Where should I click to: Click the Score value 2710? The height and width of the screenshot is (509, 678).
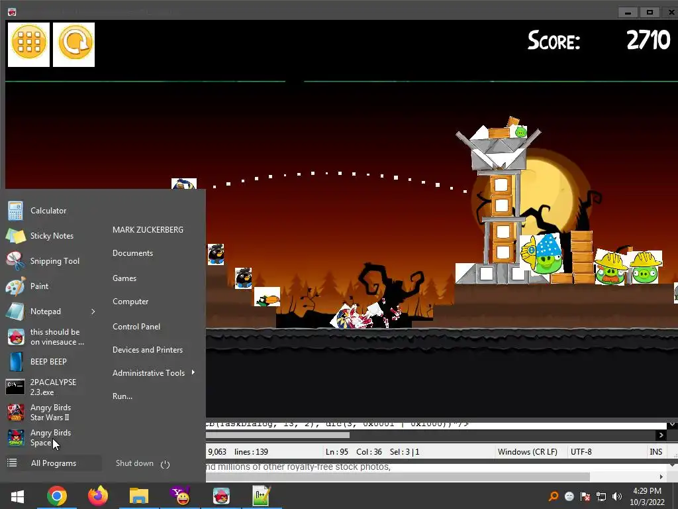coord(648,40)
